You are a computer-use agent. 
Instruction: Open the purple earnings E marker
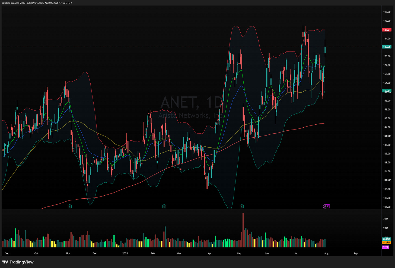328,206
